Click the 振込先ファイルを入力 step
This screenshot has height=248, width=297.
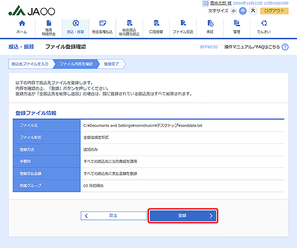pyautogui.click(x=31, y=64)
